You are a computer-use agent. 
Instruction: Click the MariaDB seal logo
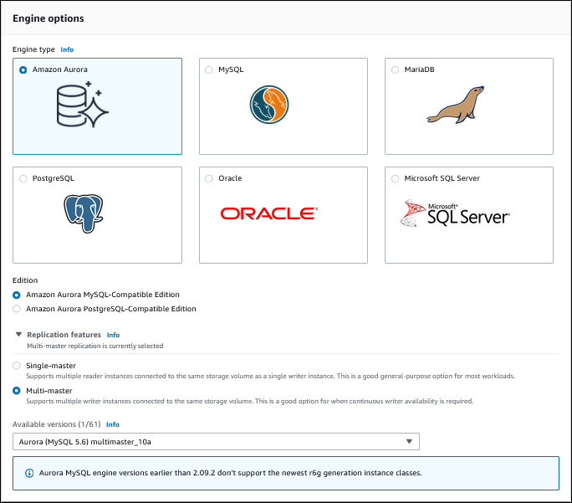454,105
